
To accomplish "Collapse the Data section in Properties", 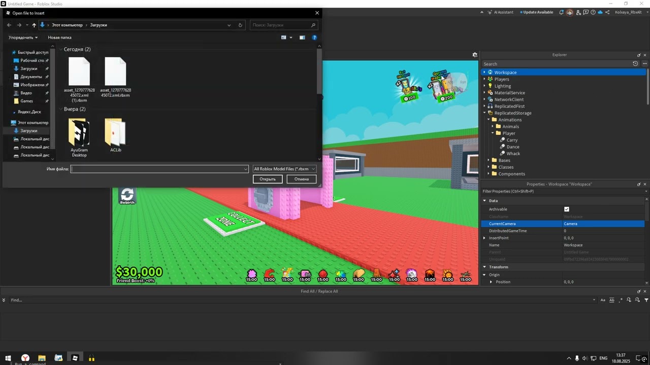I will point(484,201).
